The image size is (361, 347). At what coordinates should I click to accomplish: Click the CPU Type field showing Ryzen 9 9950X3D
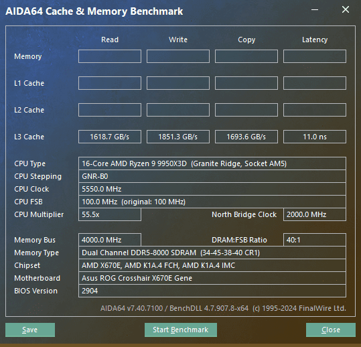(212, 163)
